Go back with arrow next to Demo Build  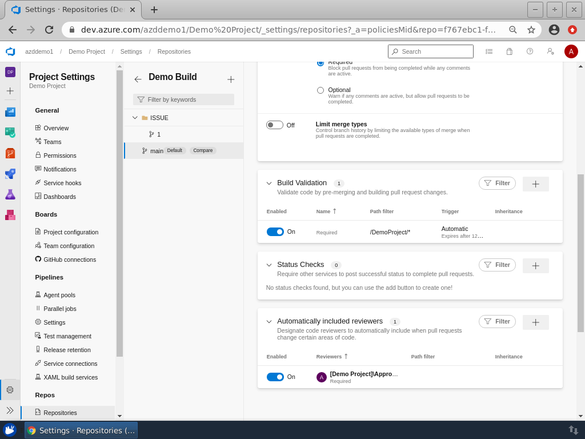pos(138,79)
